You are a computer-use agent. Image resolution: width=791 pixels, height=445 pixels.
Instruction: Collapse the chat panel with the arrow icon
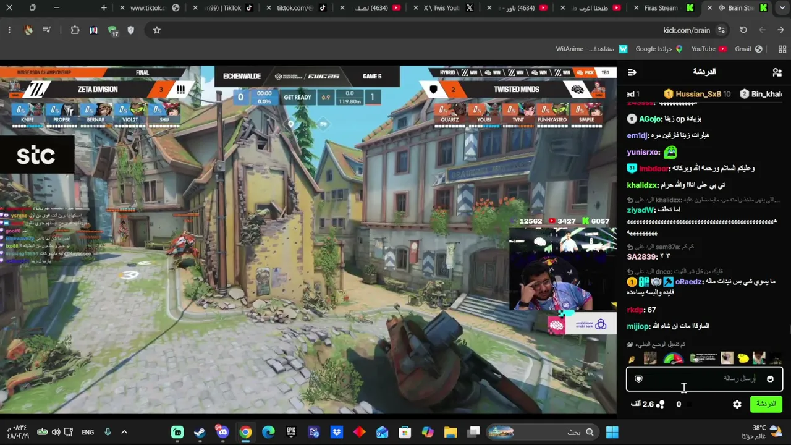pos(632,72)
